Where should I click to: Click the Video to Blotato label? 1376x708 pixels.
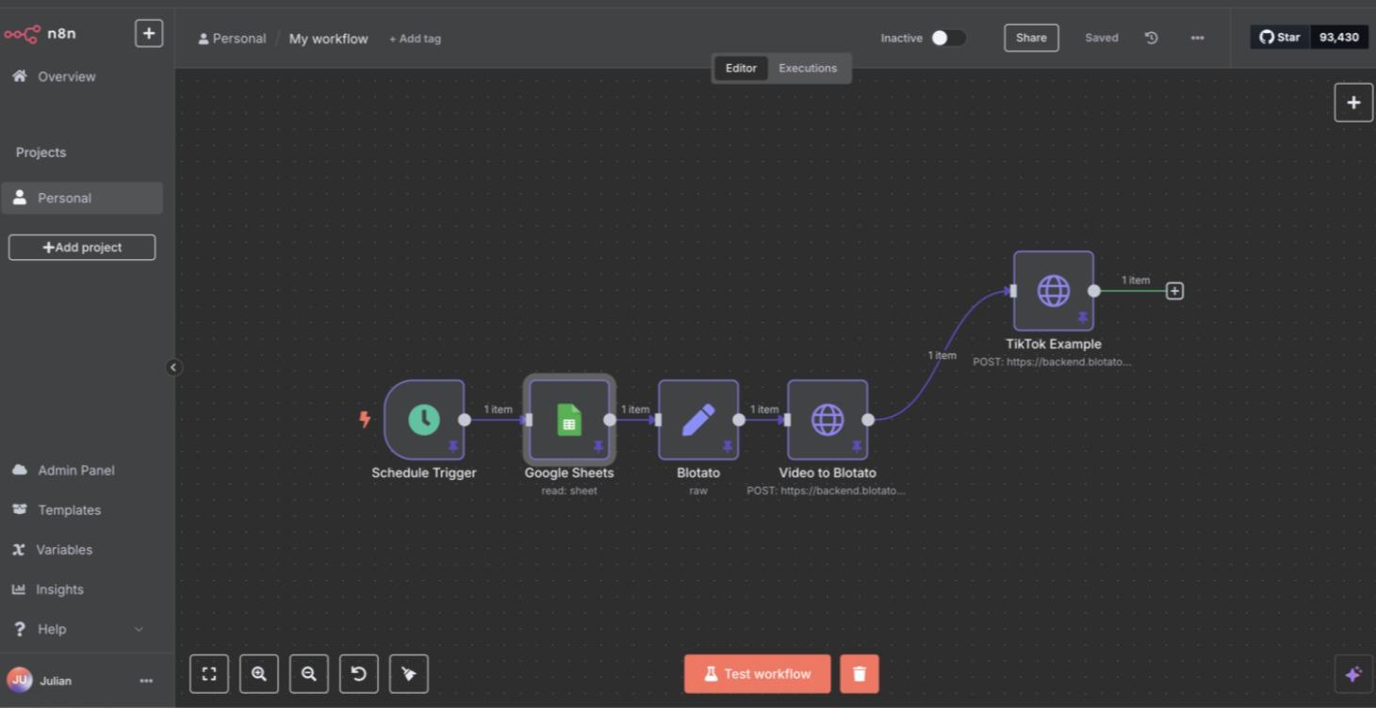tap(827, 473)
